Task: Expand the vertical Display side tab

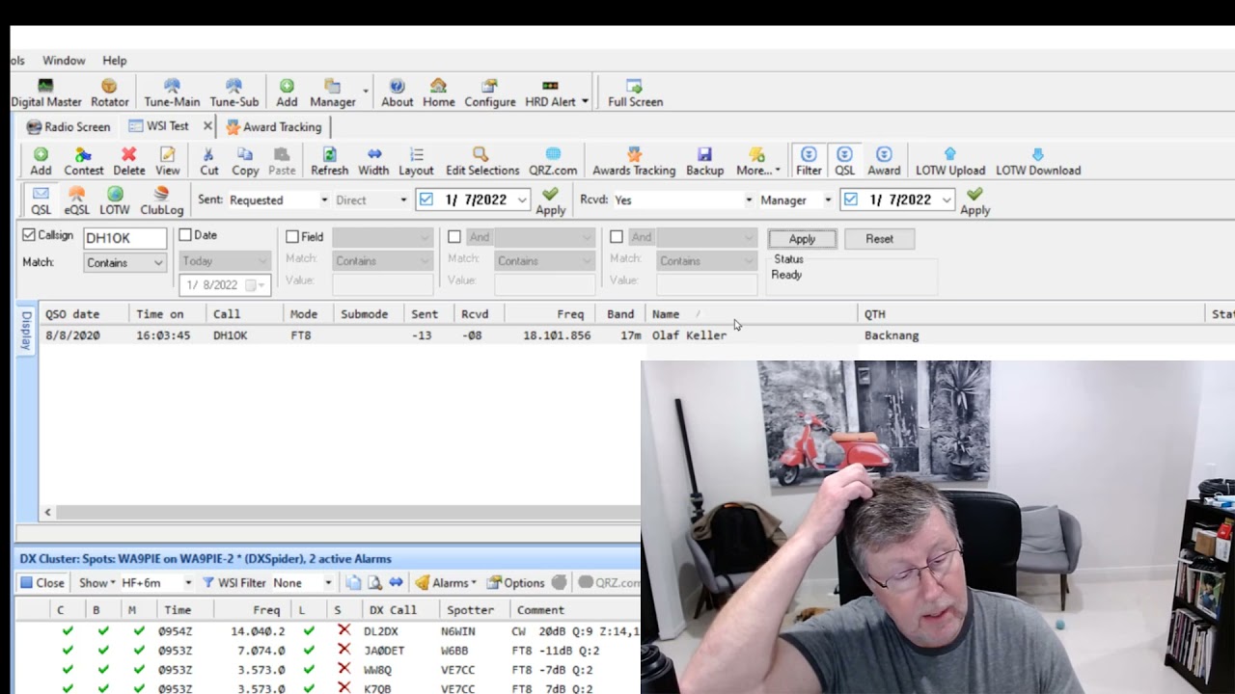Action: pos(26,331)
